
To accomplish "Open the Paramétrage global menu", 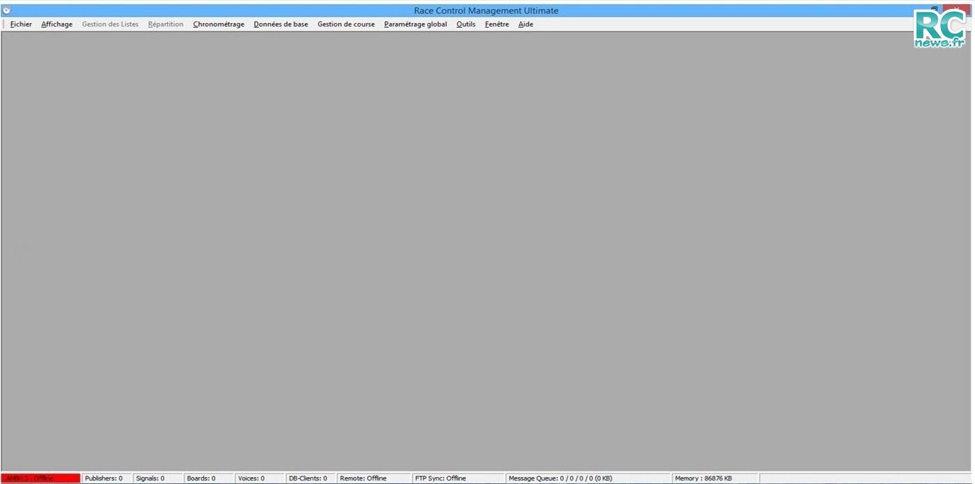I will tap(416, 24).
